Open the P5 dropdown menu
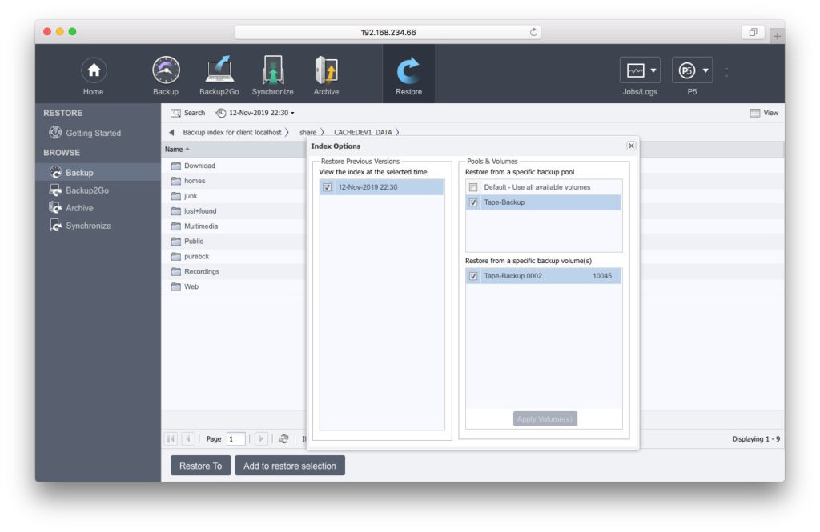 click(693, 71)
